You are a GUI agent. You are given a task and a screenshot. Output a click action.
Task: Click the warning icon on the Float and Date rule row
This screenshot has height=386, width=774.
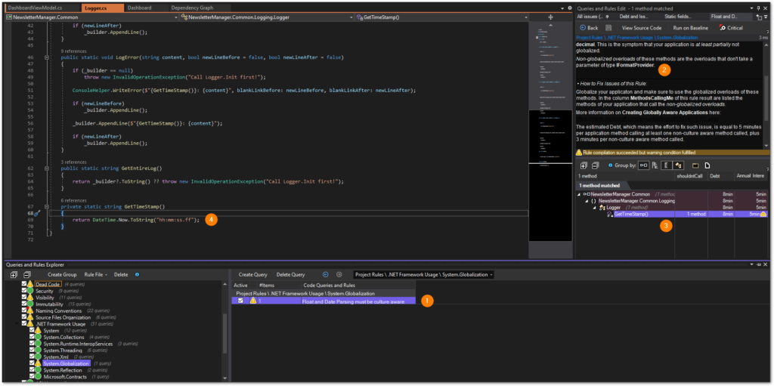coord(252,301)
